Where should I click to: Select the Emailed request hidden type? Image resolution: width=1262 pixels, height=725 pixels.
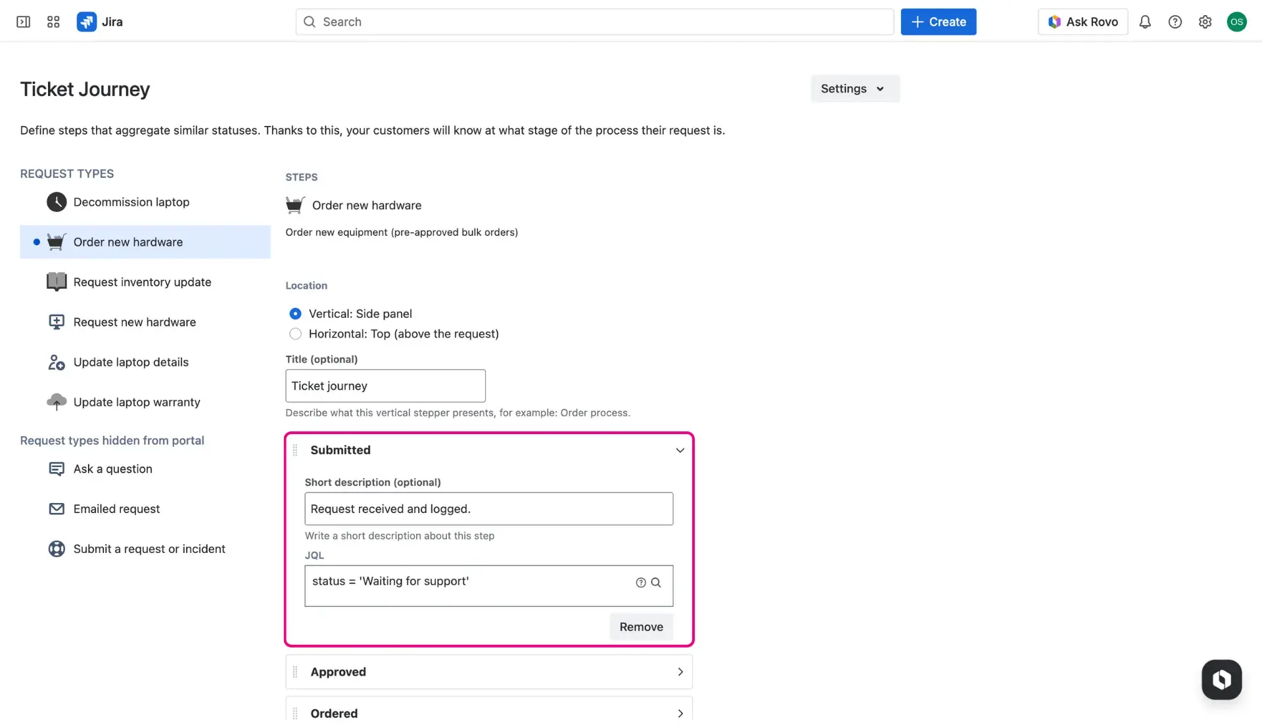(116, 508)
